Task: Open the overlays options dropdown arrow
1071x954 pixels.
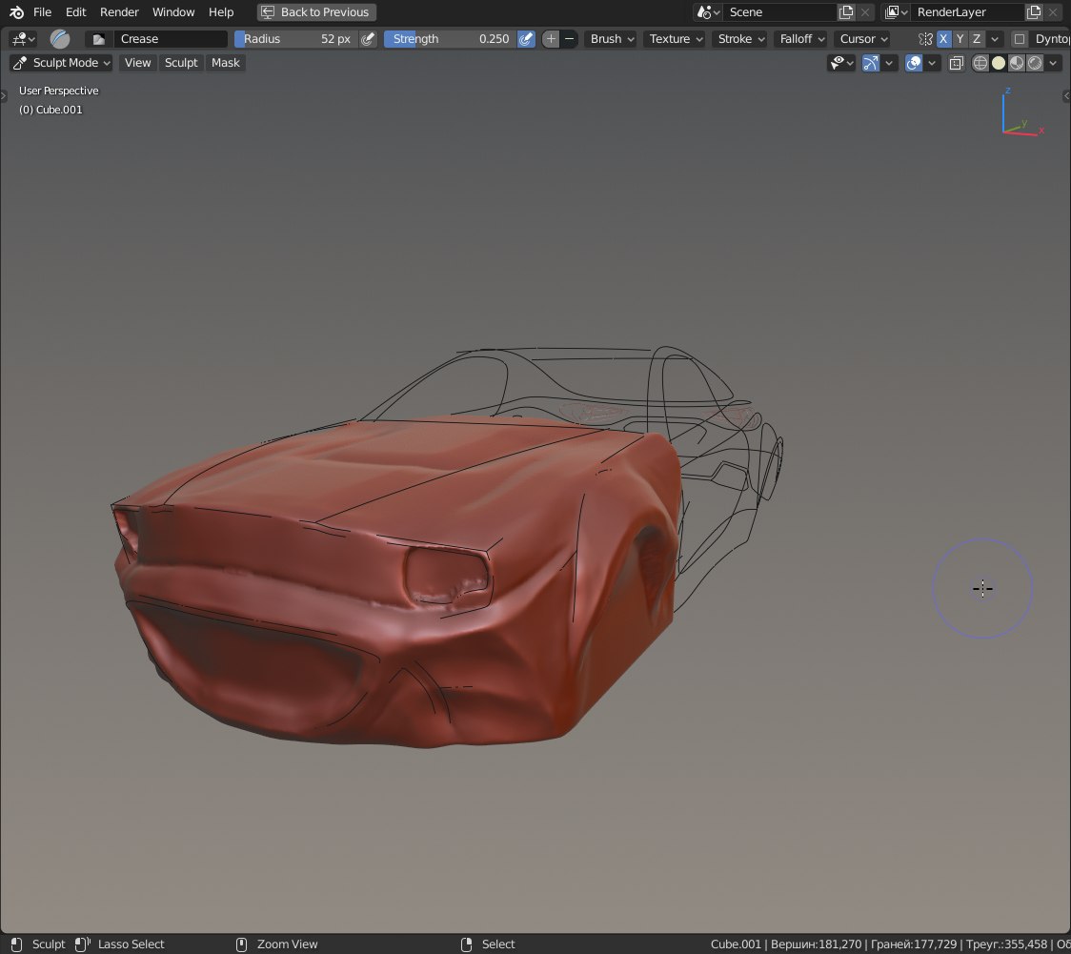Action: (x=932, y=64)
